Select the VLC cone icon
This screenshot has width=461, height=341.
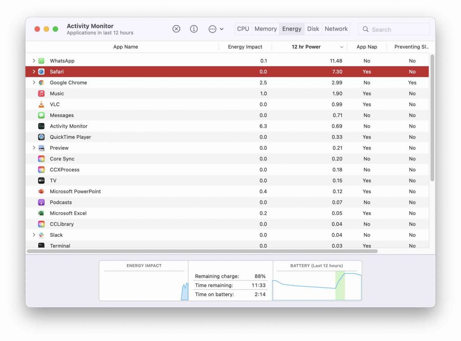[42, 104]
